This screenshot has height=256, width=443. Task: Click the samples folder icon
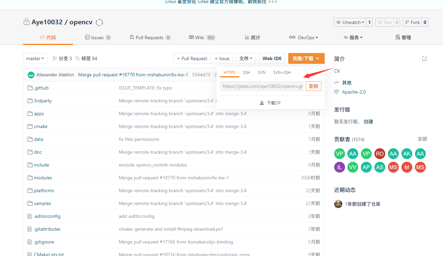coord(30,203)
